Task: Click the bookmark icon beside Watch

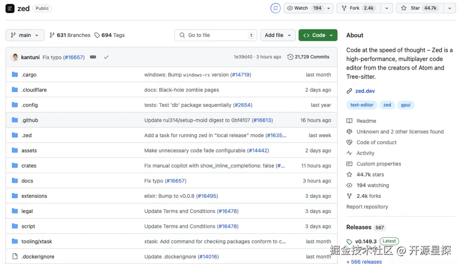Action: [275, 8]
